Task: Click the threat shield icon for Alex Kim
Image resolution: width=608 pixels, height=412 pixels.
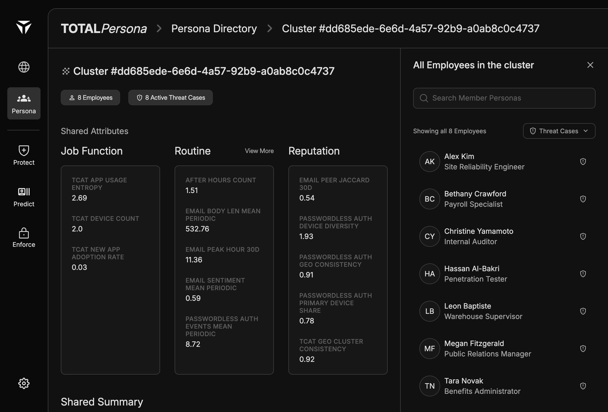Action: [583, 162]
